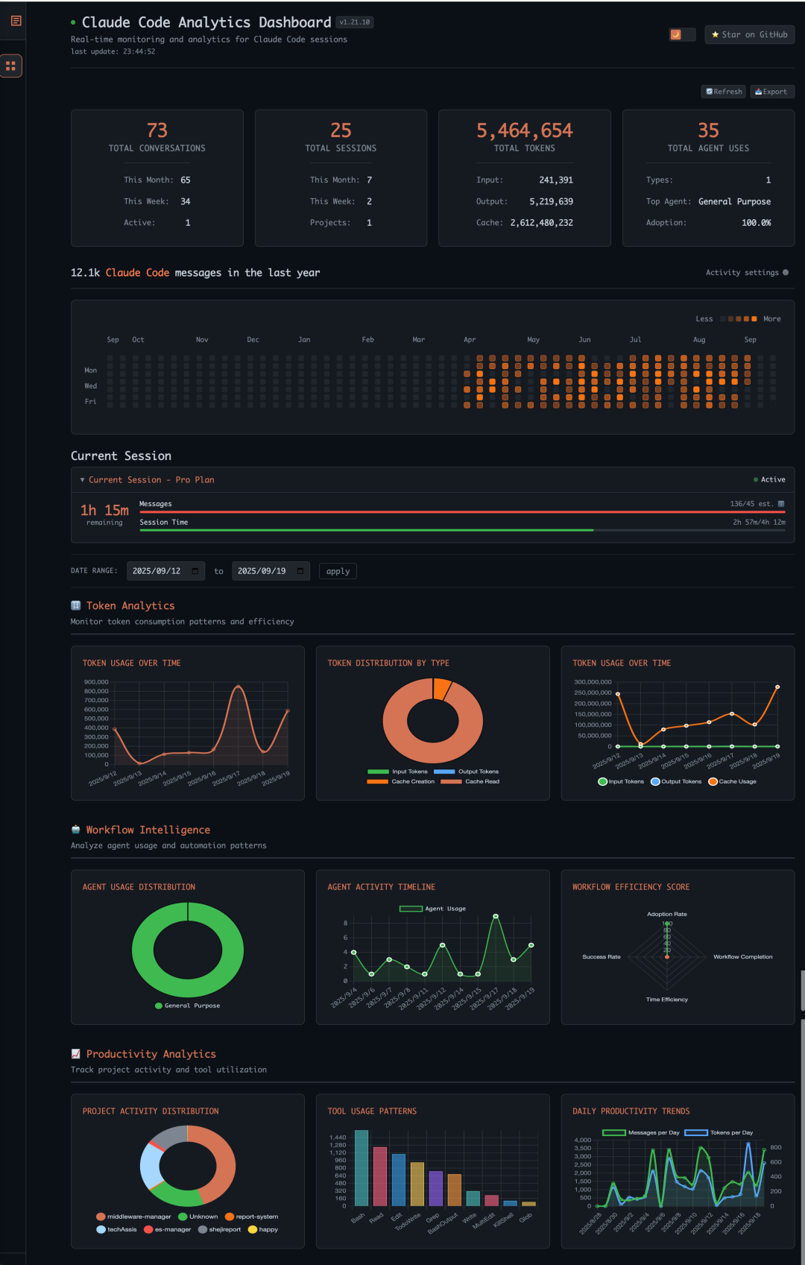The width and height of the screenshot is (805, 1265).
Task: Click the 73 Total Conversations value
Action: 157,130
